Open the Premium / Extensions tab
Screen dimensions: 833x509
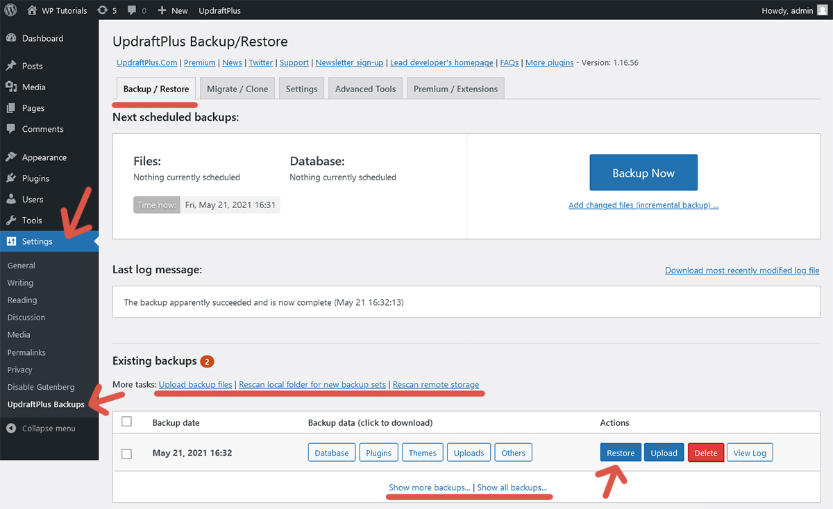pos(455,89)
